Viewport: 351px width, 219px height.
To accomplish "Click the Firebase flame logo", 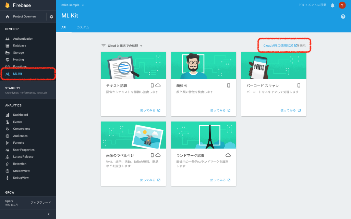I will pos(8,5).
